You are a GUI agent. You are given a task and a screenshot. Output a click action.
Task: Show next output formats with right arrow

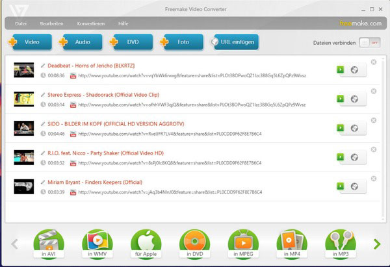tap(377, 244)
